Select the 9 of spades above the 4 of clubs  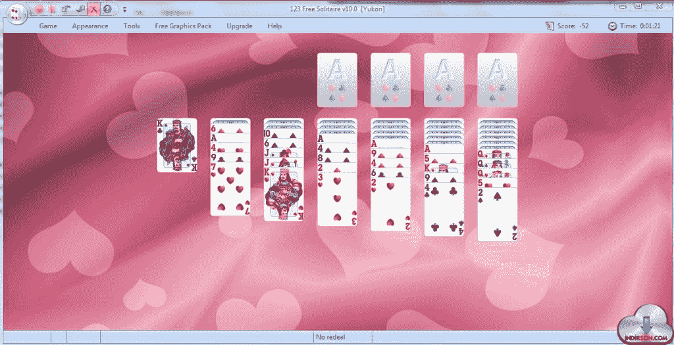tap(444, 178)
